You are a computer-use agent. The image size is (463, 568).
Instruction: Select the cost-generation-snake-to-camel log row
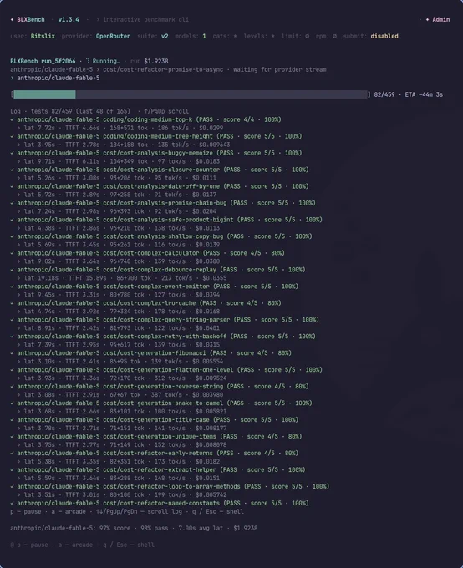point(161,403)
